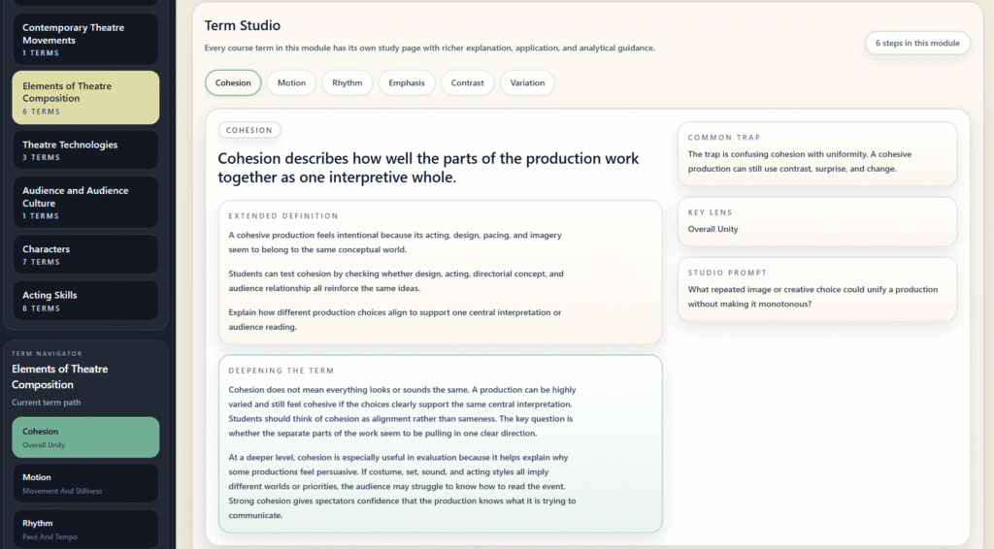Go to Rhythm Pace And Tempo item
This screenshot has width=994, height=549.
point(85,529)
